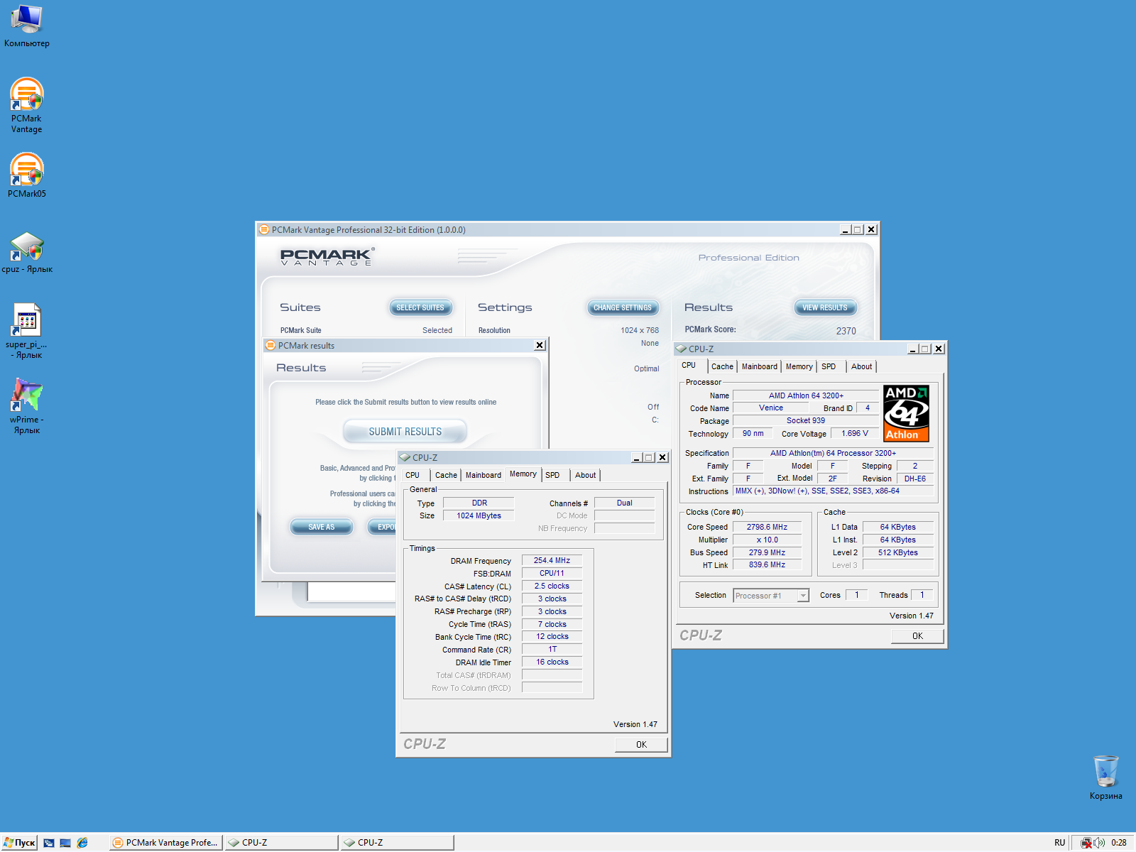Click the memory Size 1024 MBytes field
This screenshot has height=852, width=1136.
tap(479, 515)
